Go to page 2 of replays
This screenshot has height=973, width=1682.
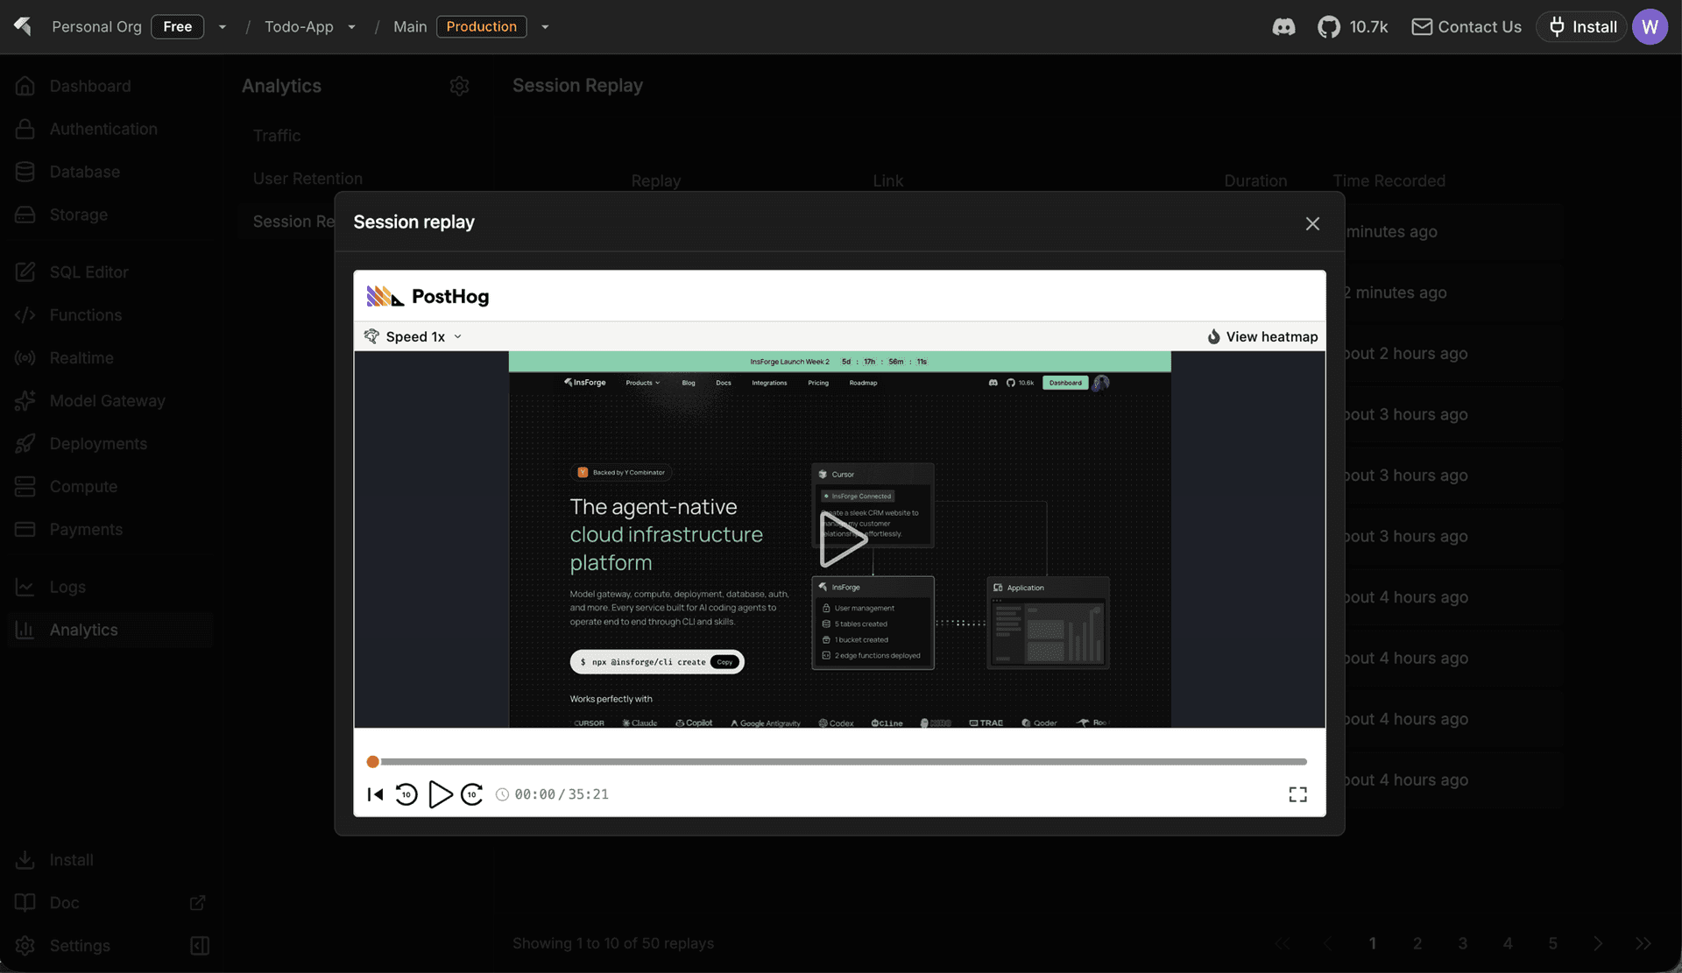pos(1417,943)
